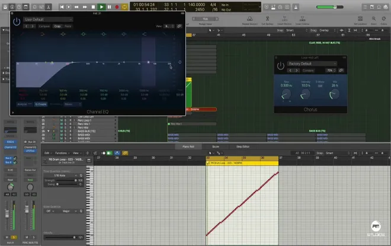Image resolution: width=391 pixels, height=246 pixels.
Task: Toggle the Chorus plugin power button
Action: point(281,66)
